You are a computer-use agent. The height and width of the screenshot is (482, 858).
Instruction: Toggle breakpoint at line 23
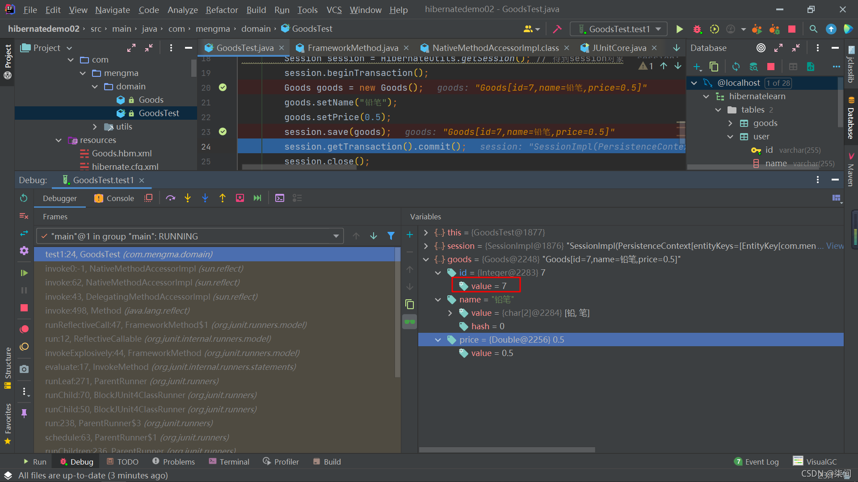(x=223, y=132)
